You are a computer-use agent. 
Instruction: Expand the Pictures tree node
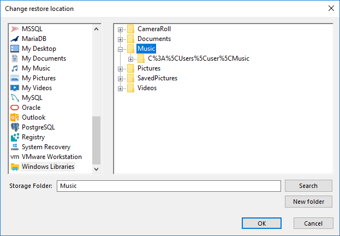pyautogui.click(x=121, y=69)
